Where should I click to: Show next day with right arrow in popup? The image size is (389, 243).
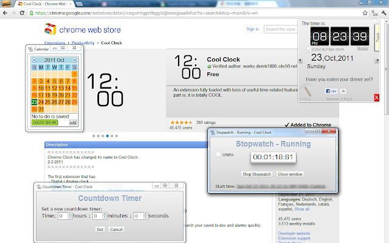tap(377, 60)
